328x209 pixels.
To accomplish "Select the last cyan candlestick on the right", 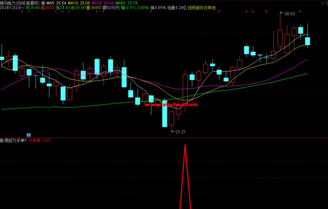I will (308, 41).
